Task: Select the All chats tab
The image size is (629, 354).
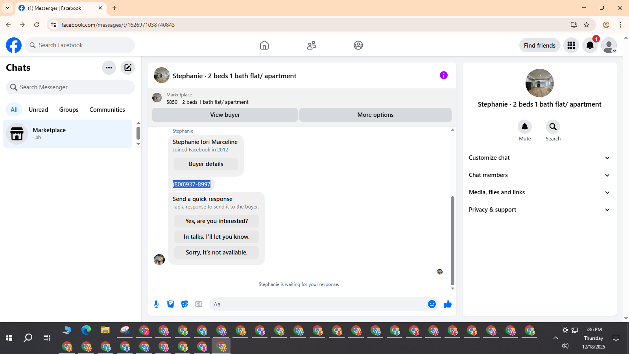Action: (x=14, y=110)
